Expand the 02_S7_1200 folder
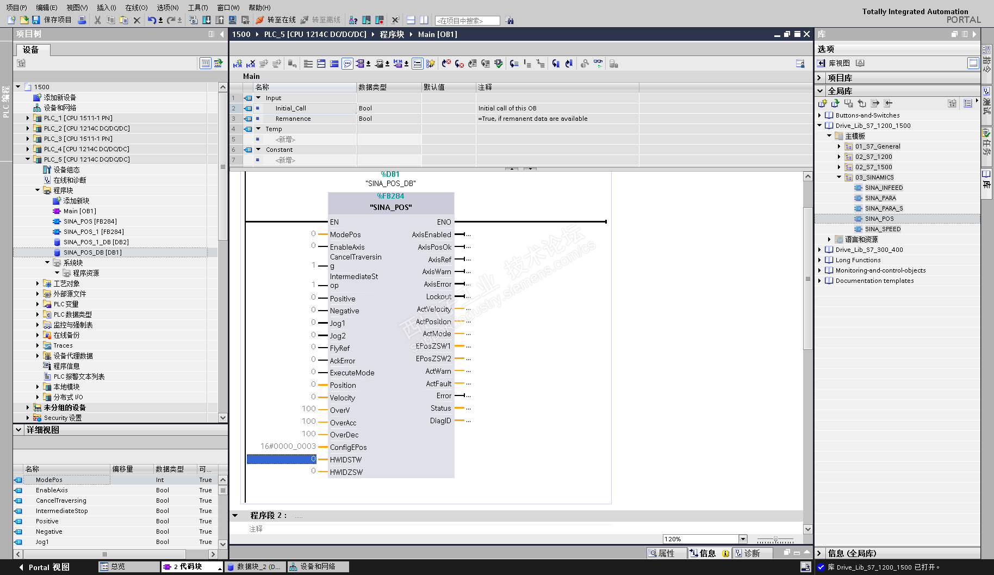The image size is (994, 575). [x=839, y=157]
